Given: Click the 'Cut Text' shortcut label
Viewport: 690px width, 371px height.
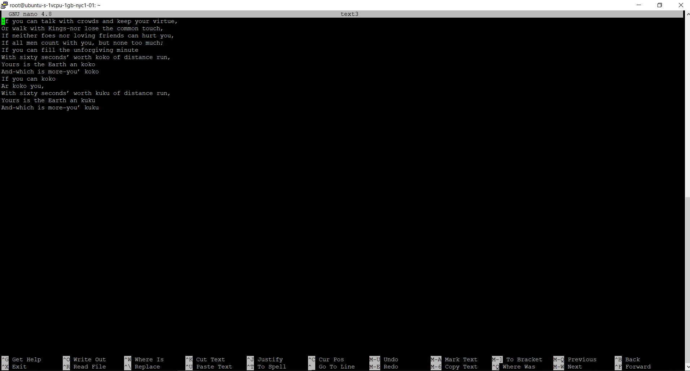Looking at the screenshot, I should [211, 359].
